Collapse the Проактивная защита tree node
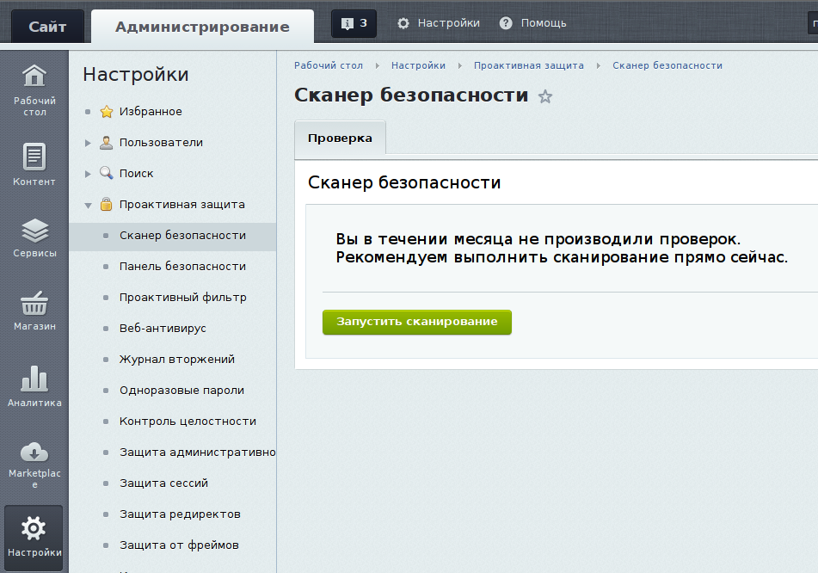The height and width of the screenshot is (573, 818). (x=88, y=205)
